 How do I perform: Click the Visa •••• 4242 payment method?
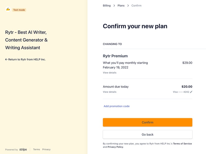pyautogui.click(x=181, y=92)
